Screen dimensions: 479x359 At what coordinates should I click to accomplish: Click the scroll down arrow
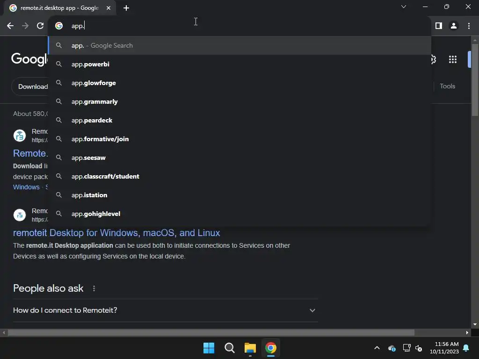[475, 324]
